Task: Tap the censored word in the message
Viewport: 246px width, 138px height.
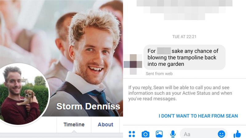Action: [x=164, y=51]
